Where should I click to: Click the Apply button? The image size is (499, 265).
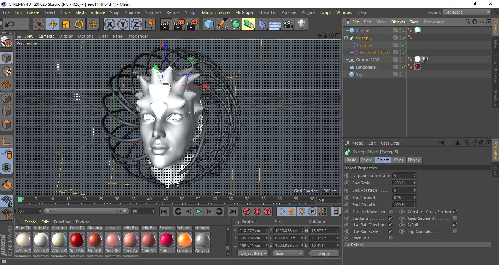(x=324, y=253)
